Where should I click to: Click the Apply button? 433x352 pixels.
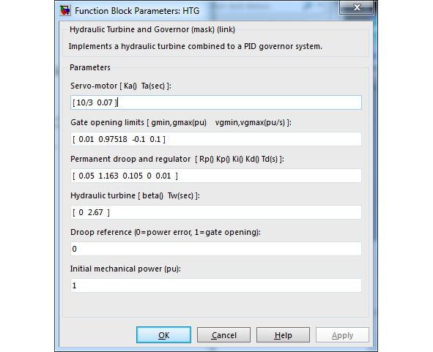click(342, 335)
